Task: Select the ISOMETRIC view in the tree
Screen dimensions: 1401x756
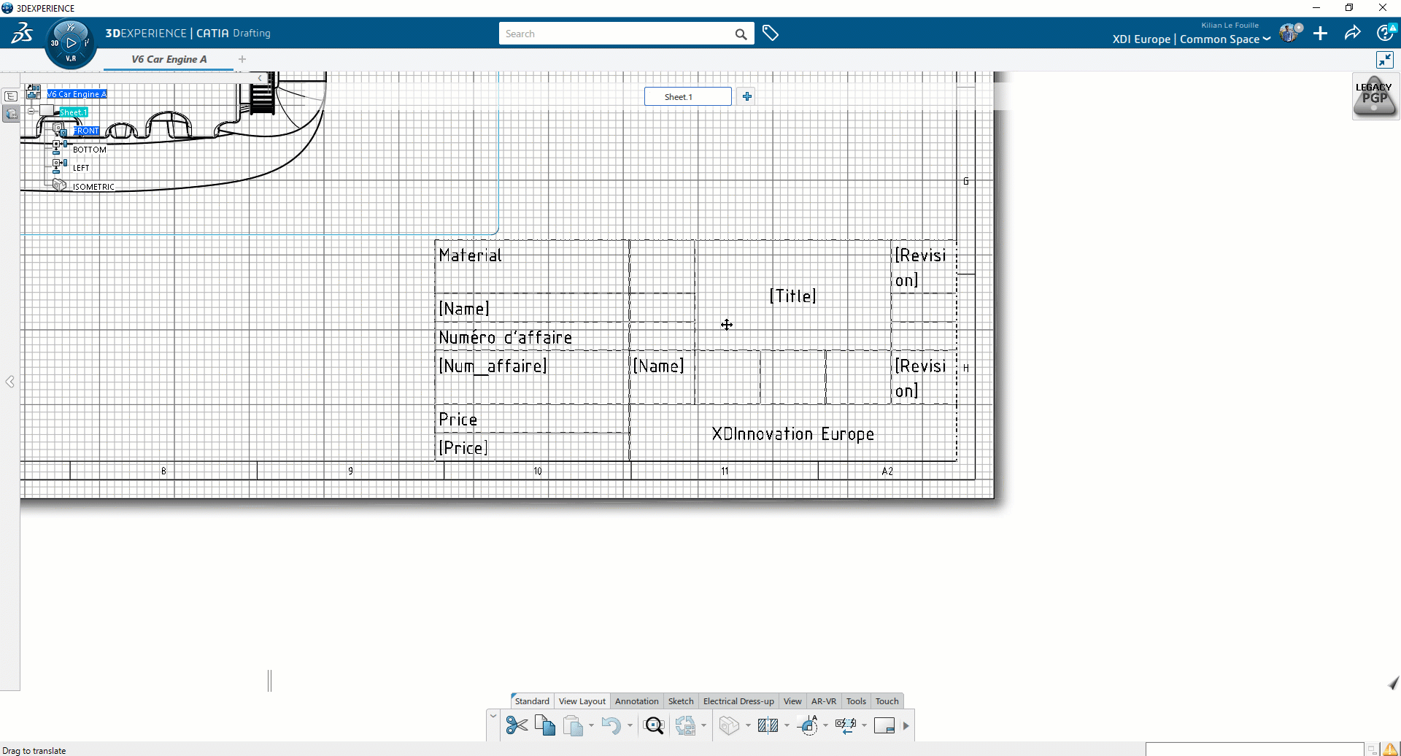Action: click(x=93, y=185)
